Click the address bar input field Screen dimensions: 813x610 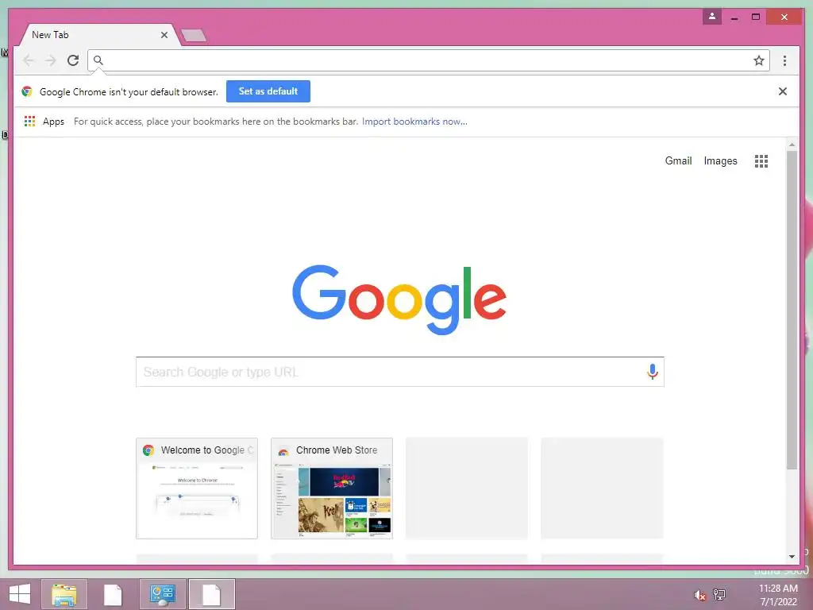point(428,60)
